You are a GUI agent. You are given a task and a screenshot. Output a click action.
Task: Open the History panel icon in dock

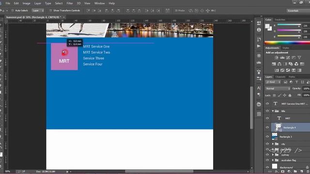point(259,39)
